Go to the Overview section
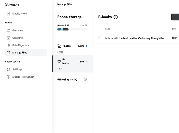Screen dimensions: 179x133 click(x=26, y=30)
